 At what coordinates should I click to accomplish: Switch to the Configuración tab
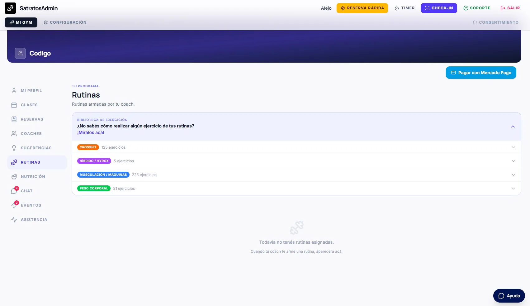pos(65,22)
